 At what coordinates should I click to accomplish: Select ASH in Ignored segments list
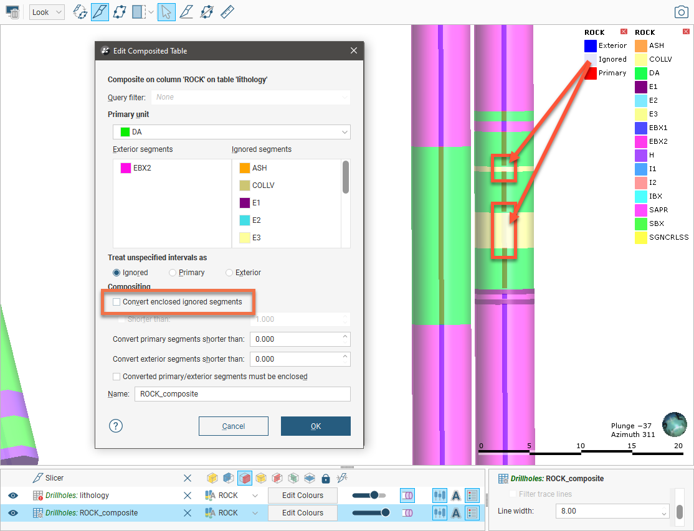[x=260, y=168]
